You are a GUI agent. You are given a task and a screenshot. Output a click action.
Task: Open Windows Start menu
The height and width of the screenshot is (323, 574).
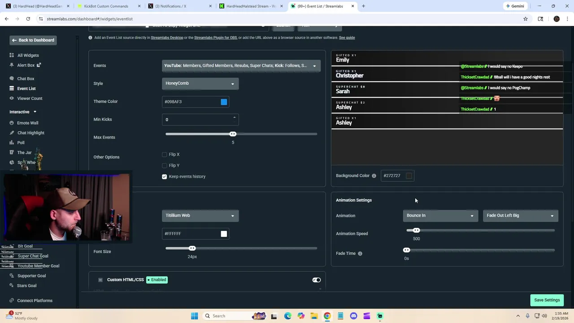[195, 316]
